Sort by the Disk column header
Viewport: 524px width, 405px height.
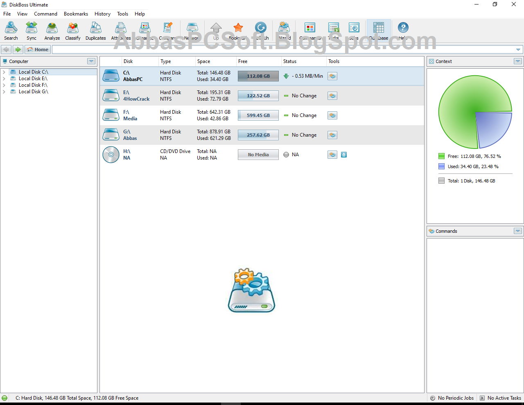click(140, 61)
